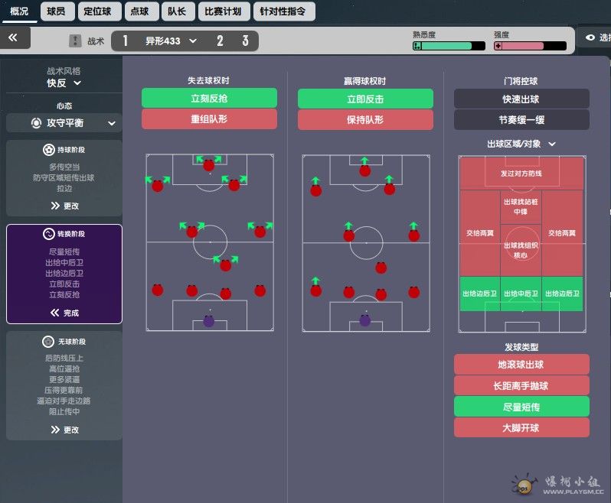The height and width of the screenshot is (503, 611).
Task: Toggle the 立刻反抢 counter-press option
Action: (x=209, y=98)
